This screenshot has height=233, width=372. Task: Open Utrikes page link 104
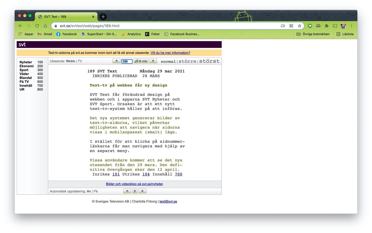point(146,174)
